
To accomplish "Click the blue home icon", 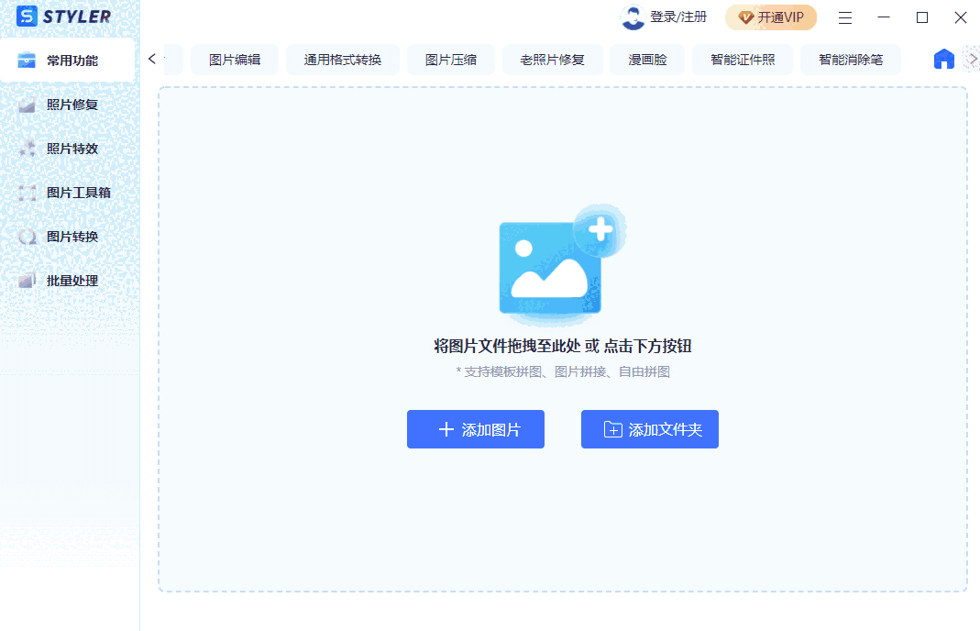I will 943,60.
